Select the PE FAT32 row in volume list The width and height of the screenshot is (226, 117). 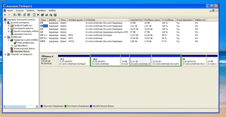[129, 41]
